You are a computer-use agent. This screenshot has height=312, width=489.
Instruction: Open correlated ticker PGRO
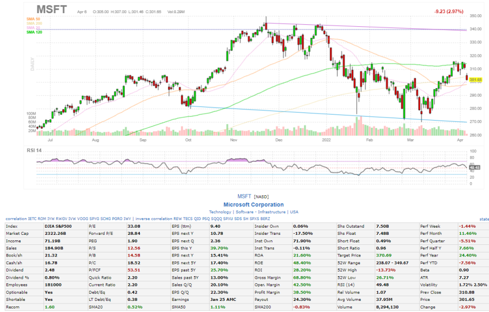(x=117, y=219)
